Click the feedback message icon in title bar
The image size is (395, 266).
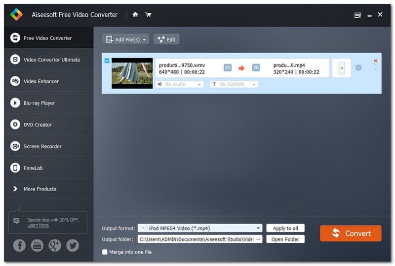(358, 15)
